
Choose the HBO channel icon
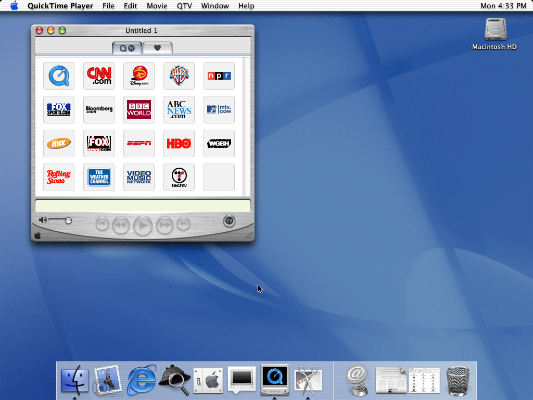[179, 144]
